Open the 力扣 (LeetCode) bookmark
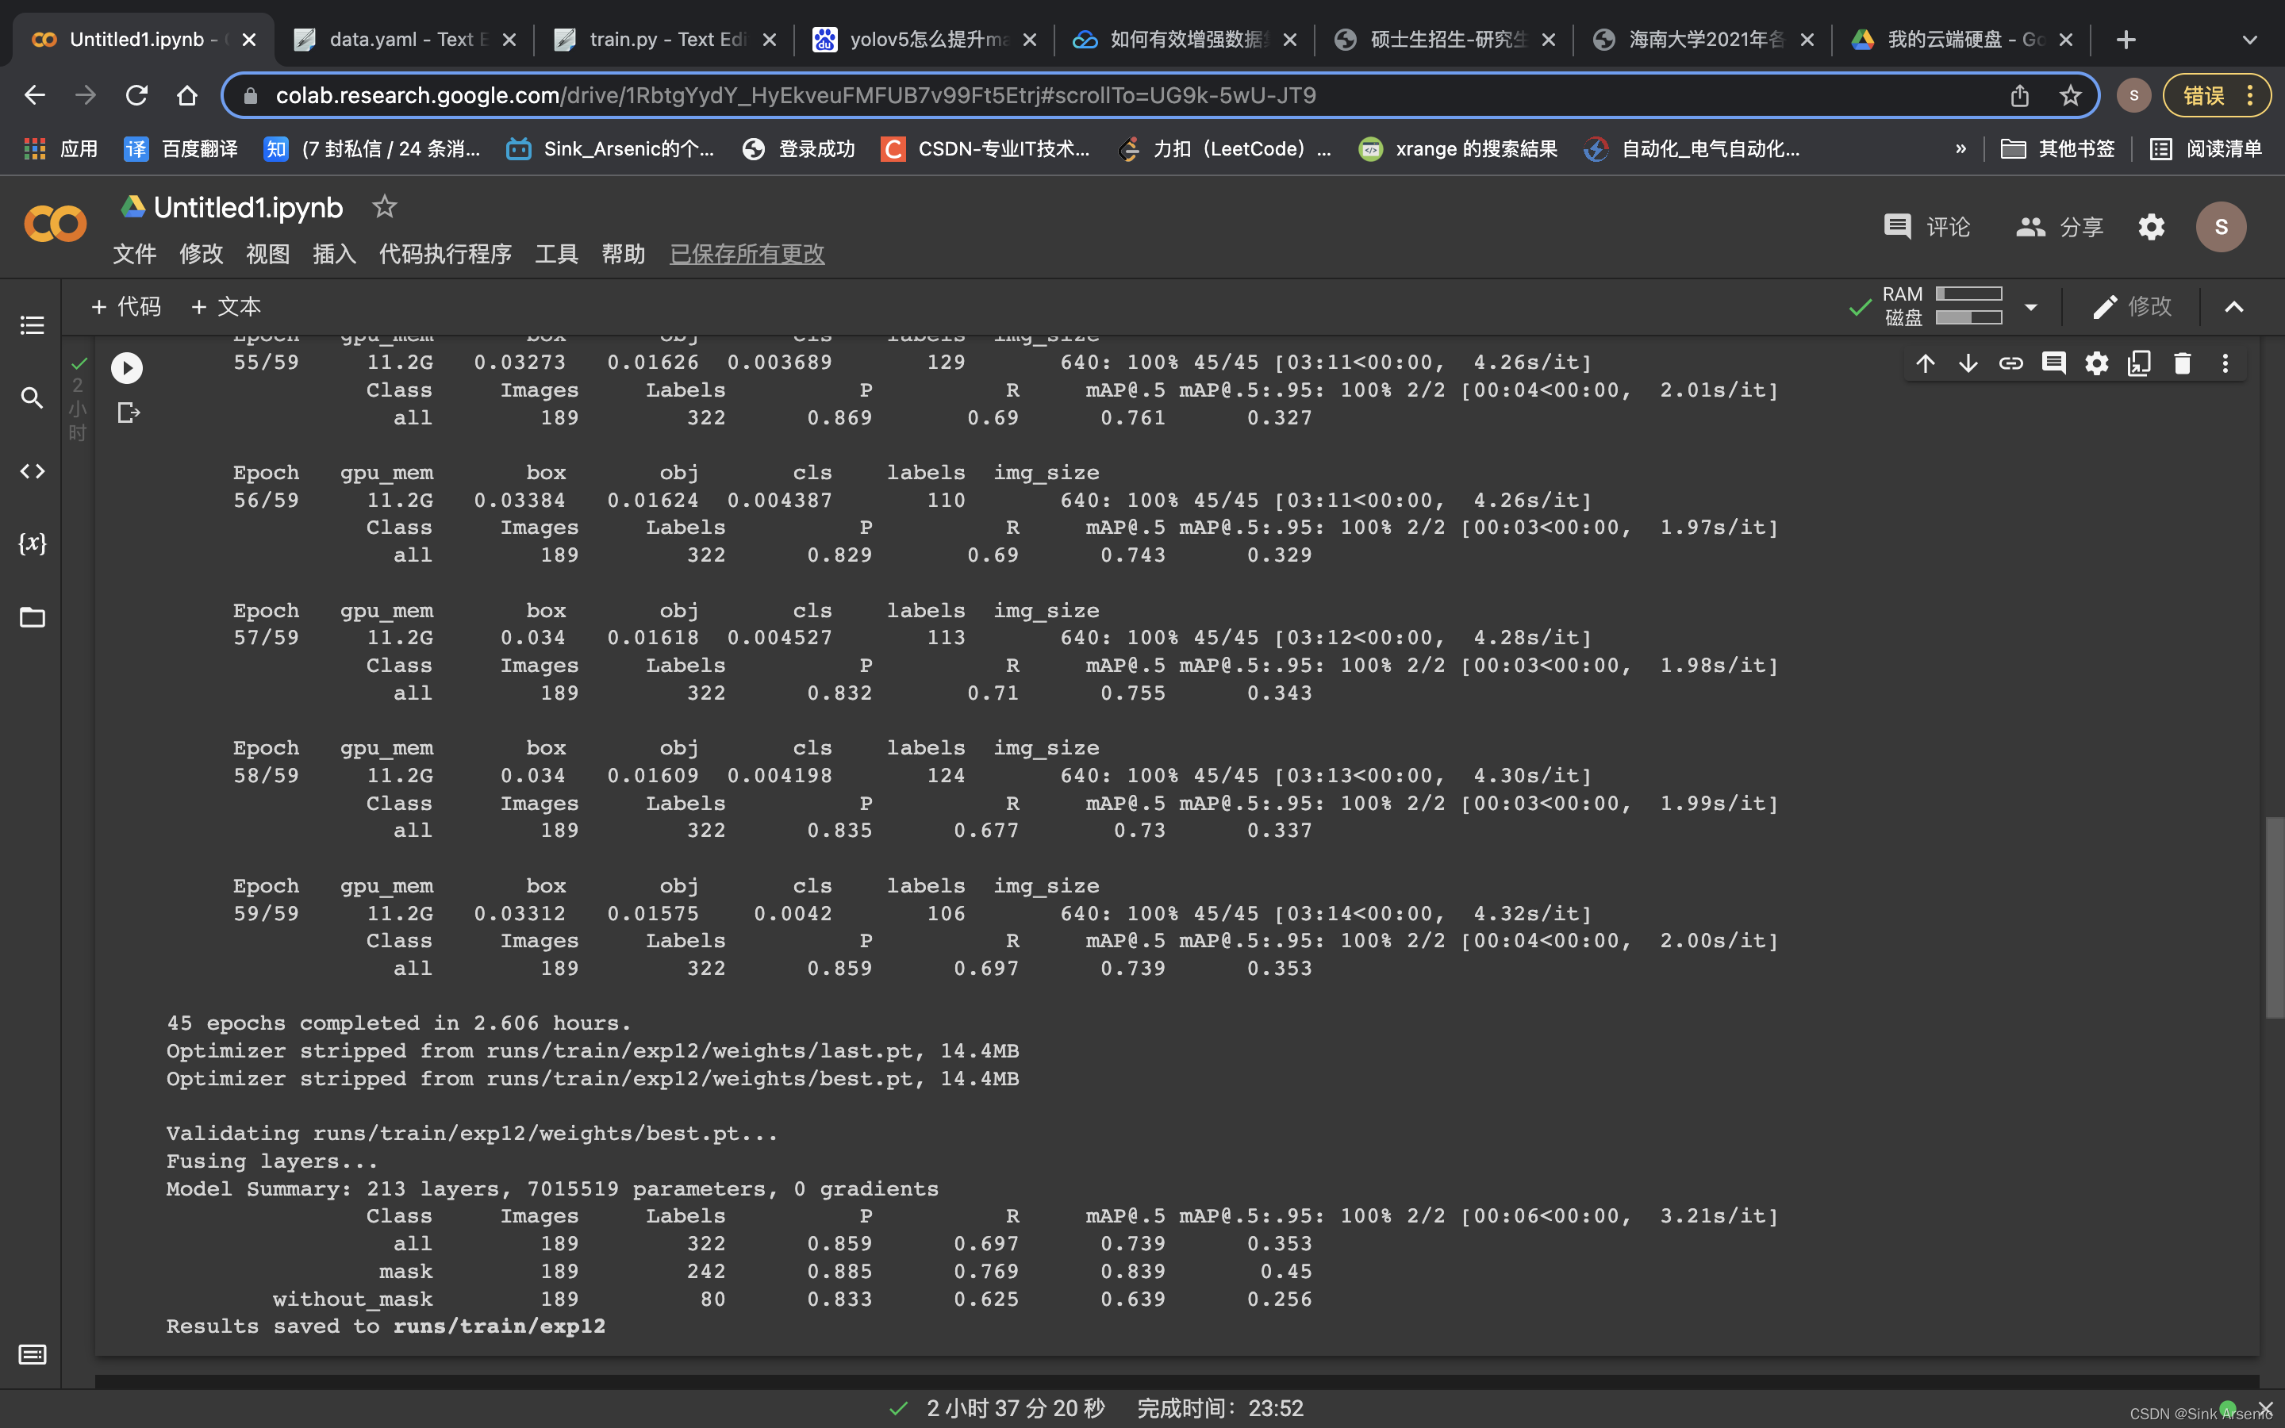This screenshot has width=2285, height=1428. [x=1225, y=148]
